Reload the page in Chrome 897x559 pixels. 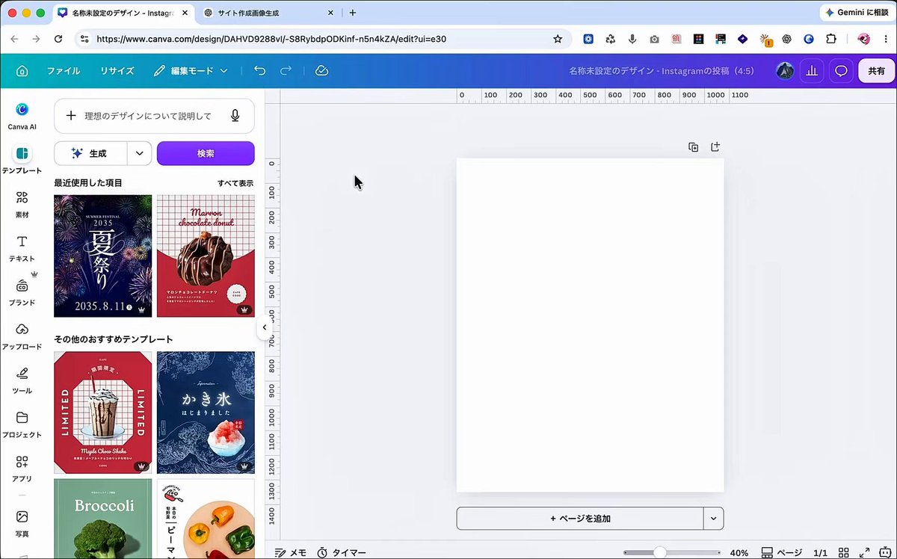click(x=58, y=39)
